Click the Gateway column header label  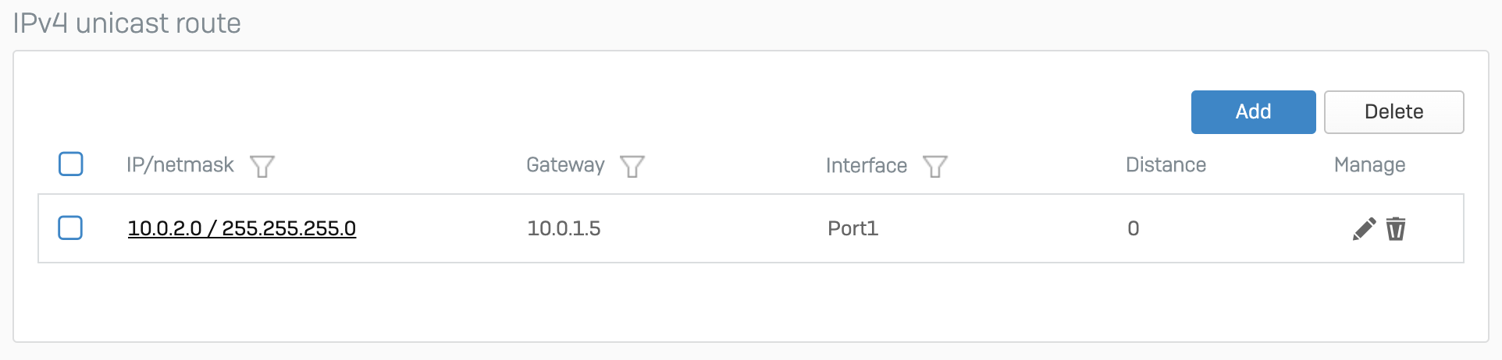(565, 165)
